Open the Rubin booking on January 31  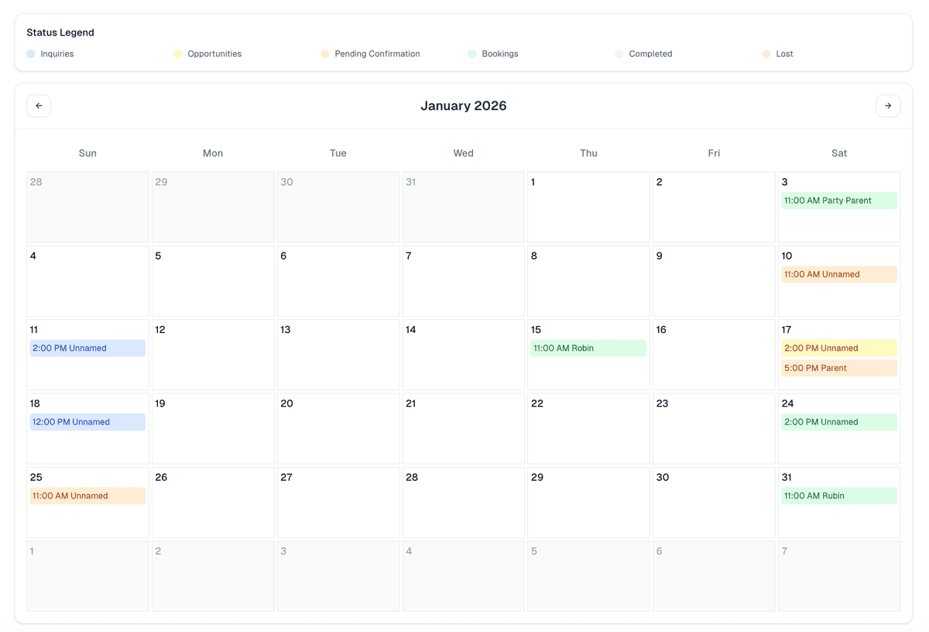click(839, 495)
